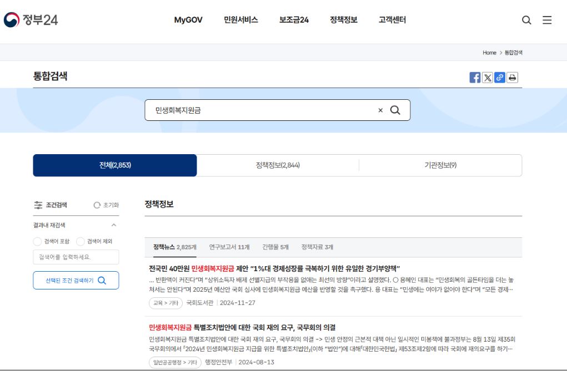Open the hamburger full menu

[x=547, y=20]
